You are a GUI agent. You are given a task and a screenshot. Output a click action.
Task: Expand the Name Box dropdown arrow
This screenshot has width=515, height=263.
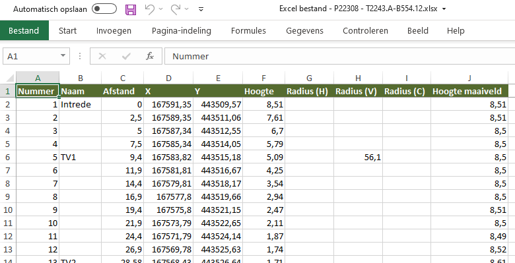[63, 56]
